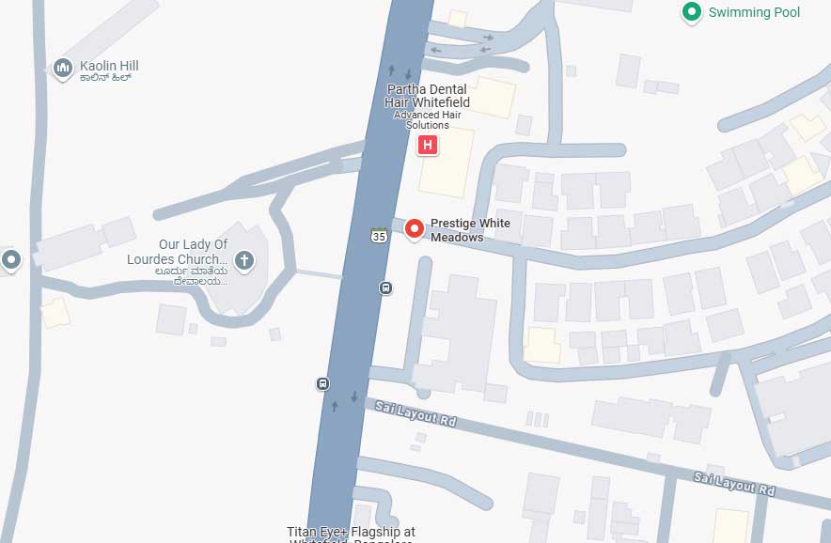Click the Prestige White Meadows label
This screenshot has height=543, width=831.
[x=471, y=230]
